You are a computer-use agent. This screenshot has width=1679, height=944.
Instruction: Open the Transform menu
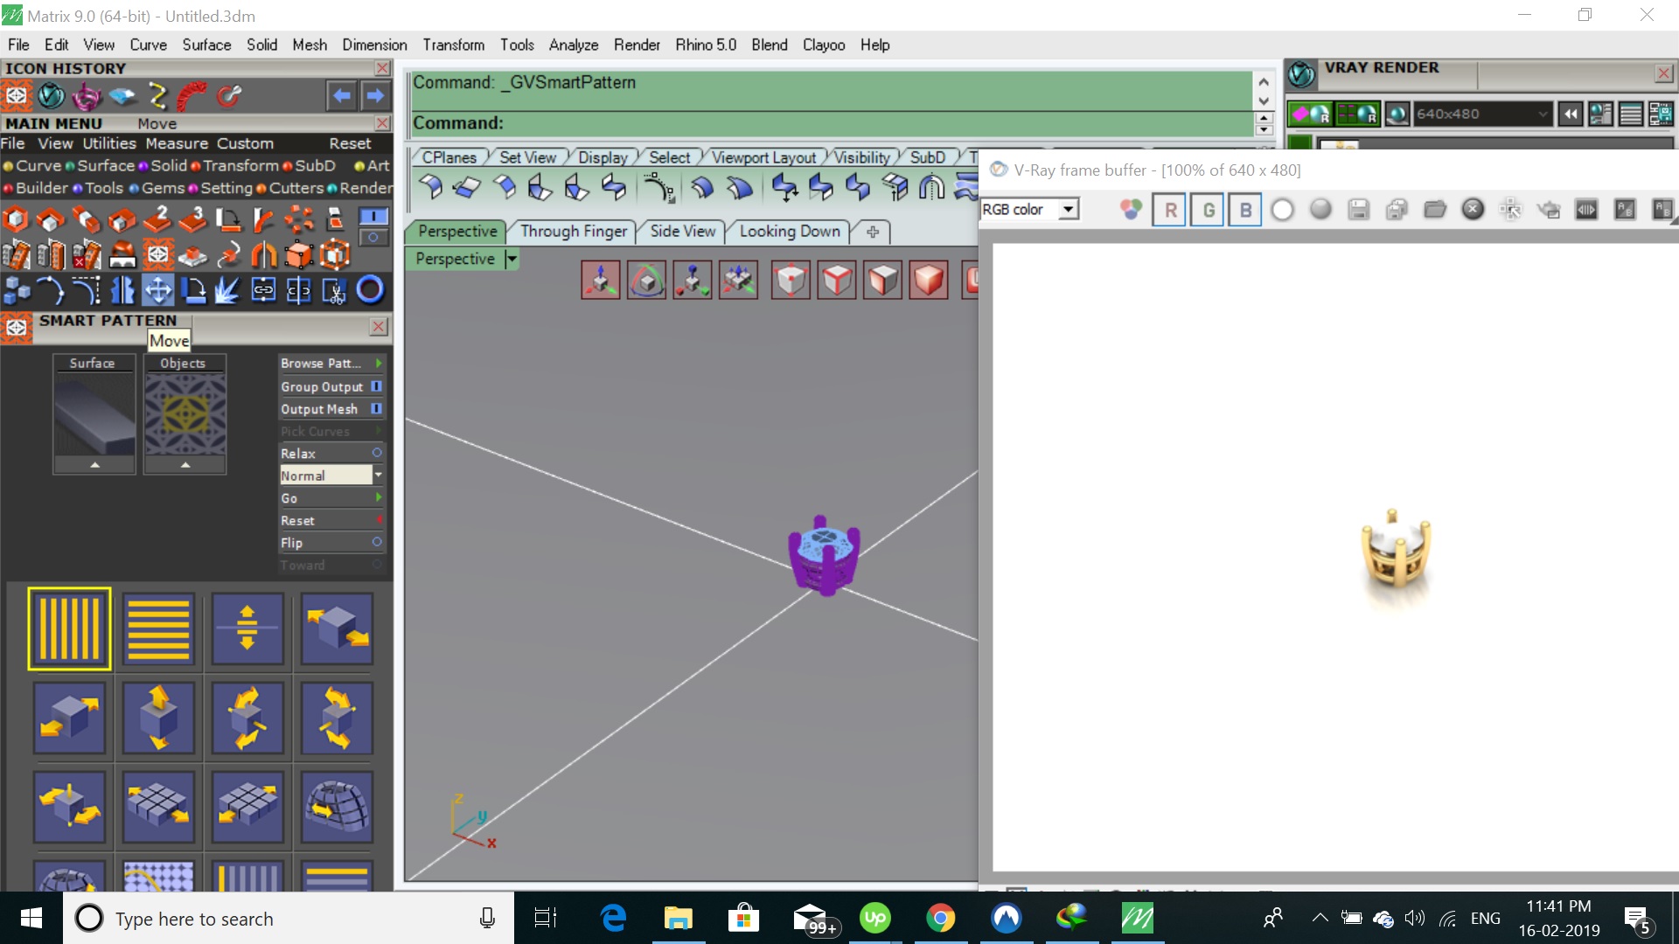(x=453, y=45)
